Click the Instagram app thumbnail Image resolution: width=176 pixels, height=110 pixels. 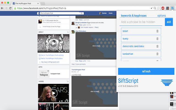pos(44,74)
